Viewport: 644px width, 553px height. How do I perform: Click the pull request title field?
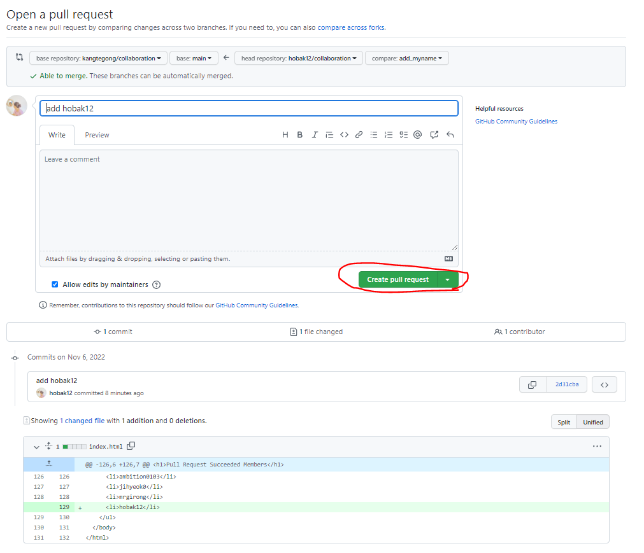click(x=249, y=108)
